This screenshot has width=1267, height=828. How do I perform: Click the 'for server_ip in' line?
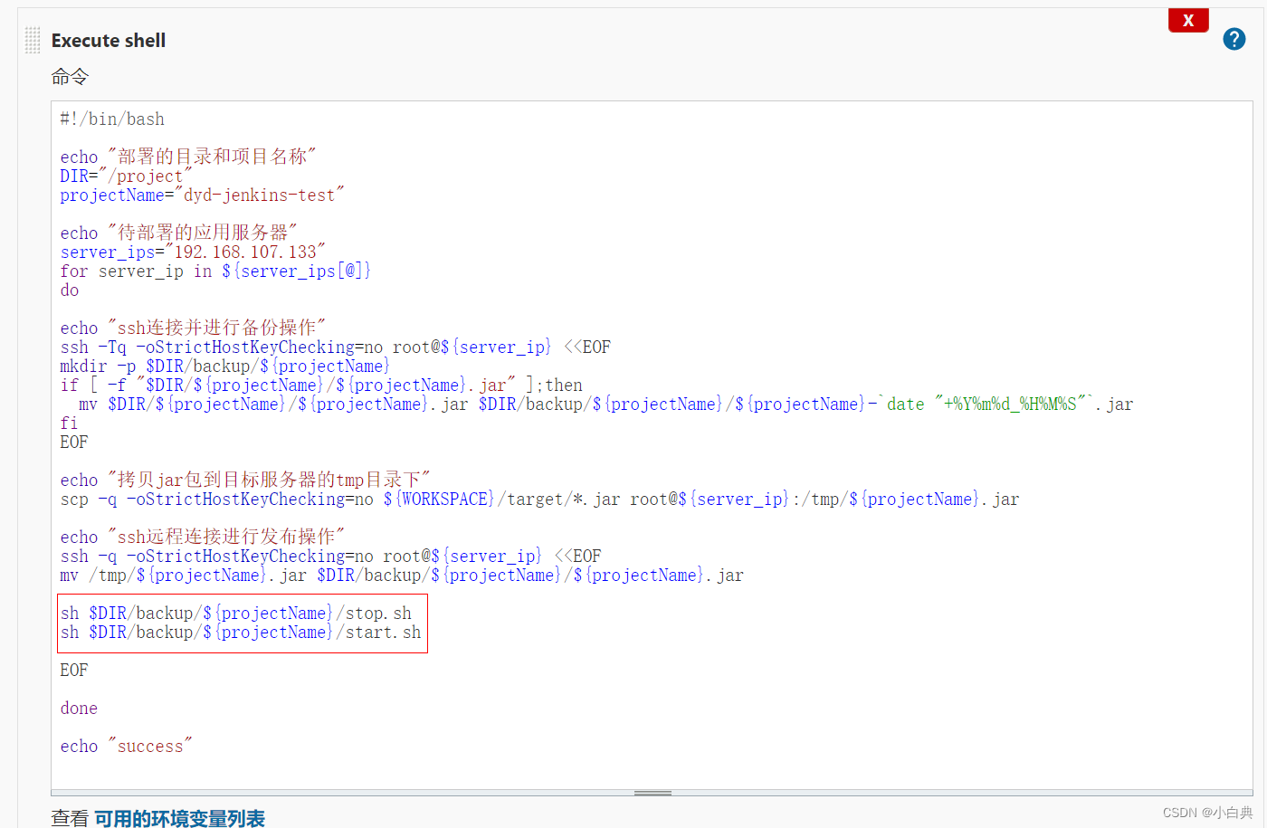(x=215, y=271)
